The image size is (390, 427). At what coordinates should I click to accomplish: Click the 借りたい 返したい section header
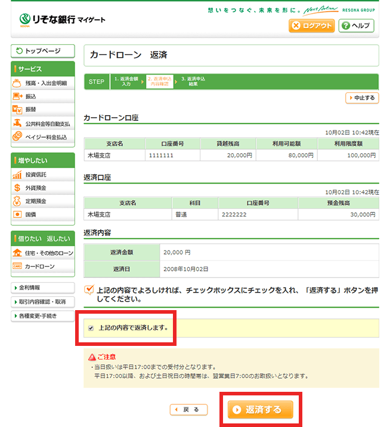coord(43,239)
